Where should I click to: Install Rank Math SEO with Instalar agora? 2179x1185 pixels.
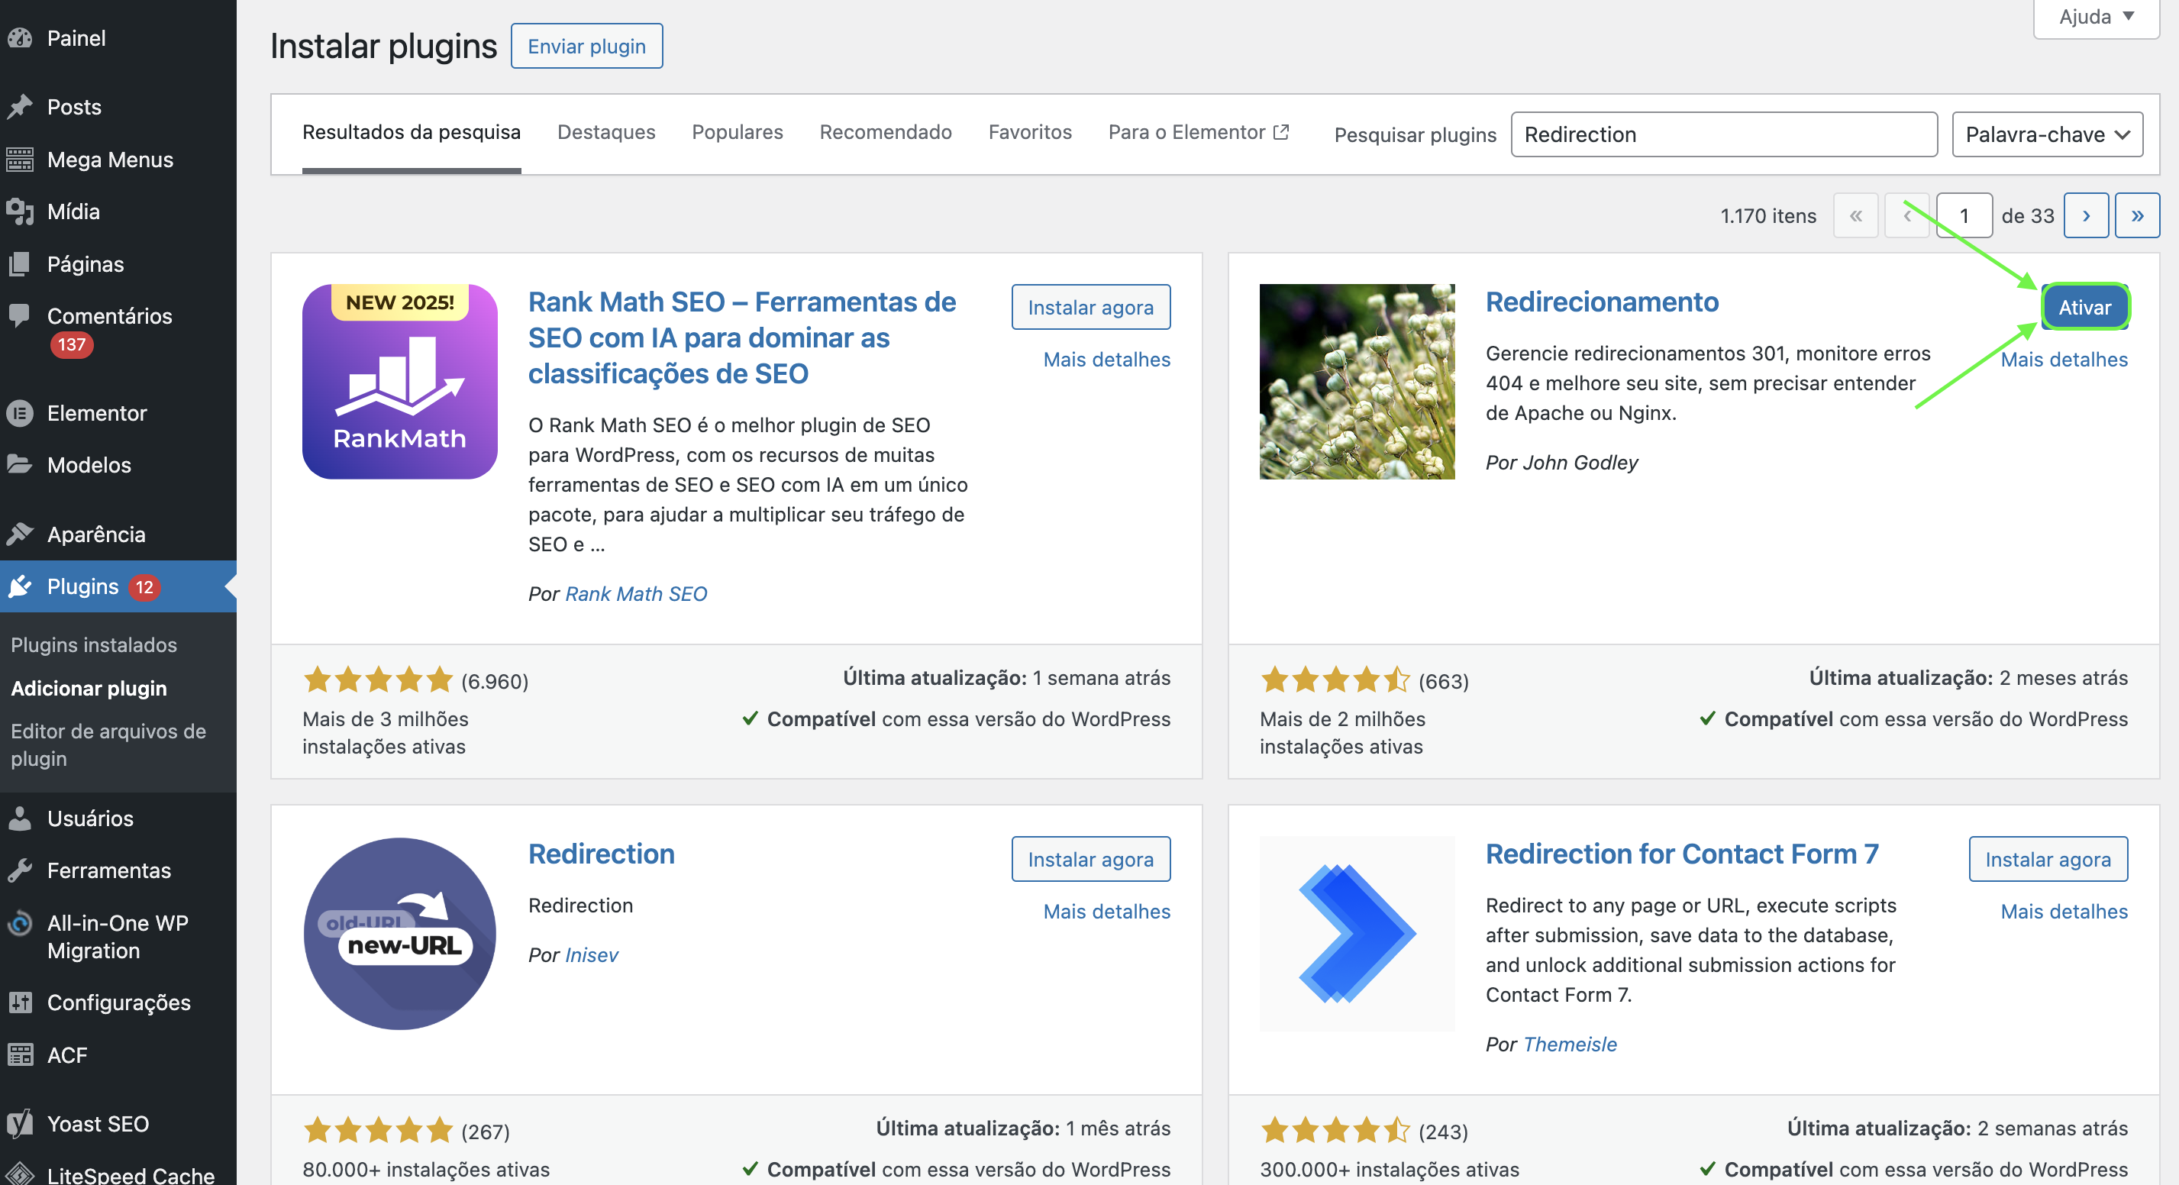pos(1091,307)
